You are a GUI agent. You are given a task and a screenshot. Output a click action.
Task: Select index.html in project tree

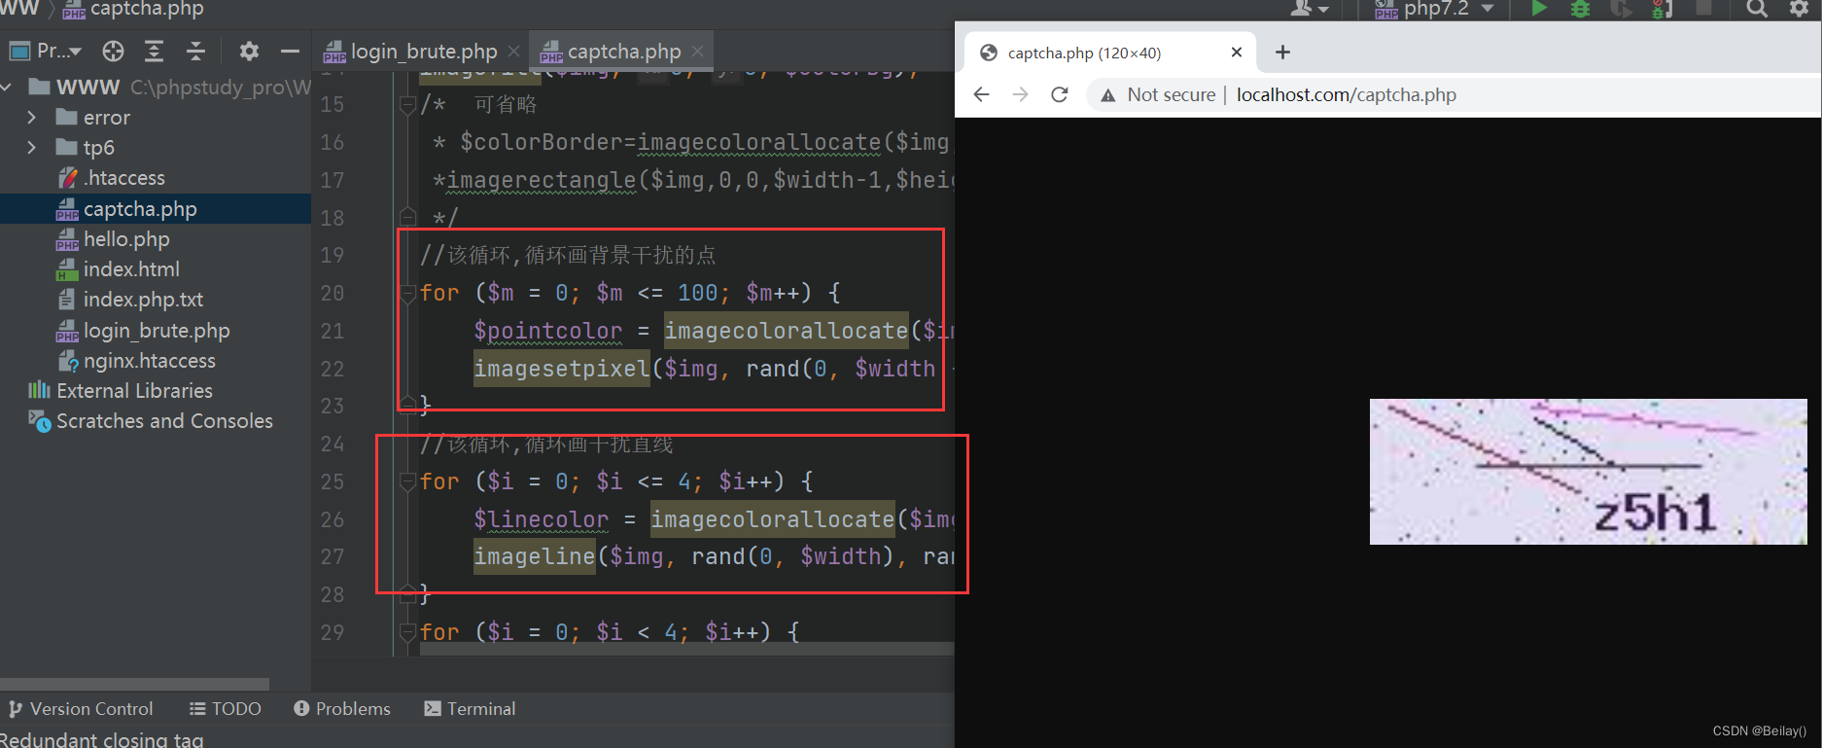(x=118, y=269)
